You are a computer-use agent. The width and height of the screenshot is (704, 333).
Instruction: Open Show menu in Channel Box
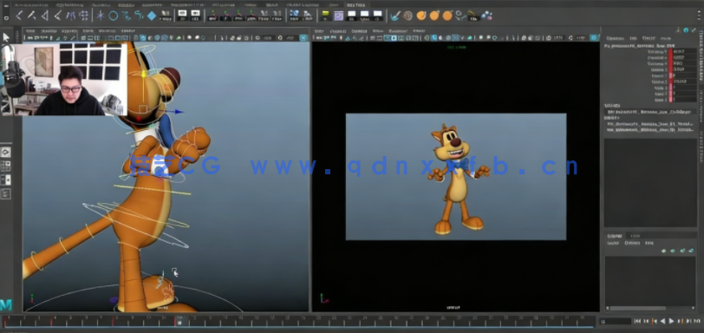[666, 38]
